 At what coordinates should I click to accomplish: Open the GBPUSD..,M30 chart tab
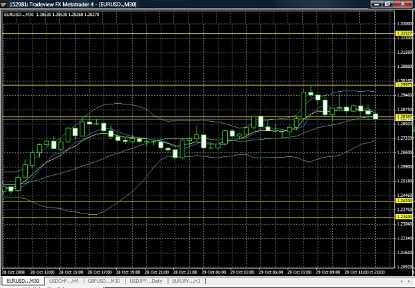tap(104, 281)
